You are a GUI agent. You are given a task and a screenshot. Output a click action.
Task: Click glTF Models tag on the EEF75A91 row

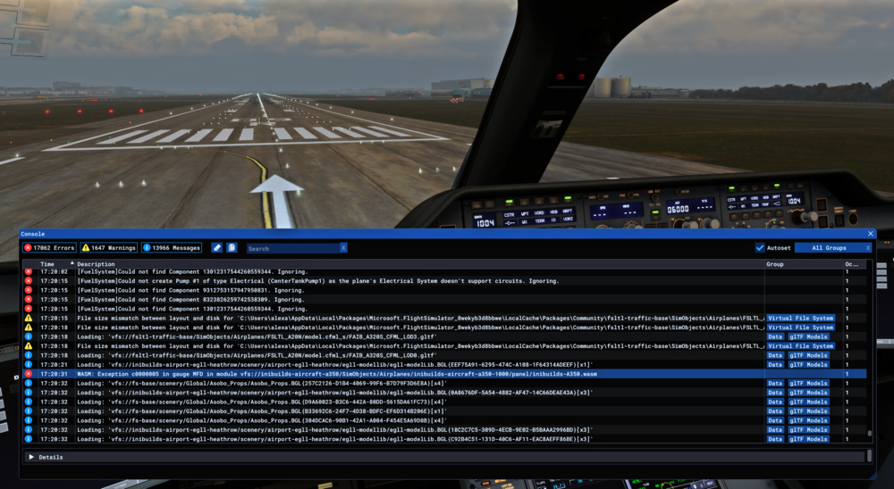808,364
